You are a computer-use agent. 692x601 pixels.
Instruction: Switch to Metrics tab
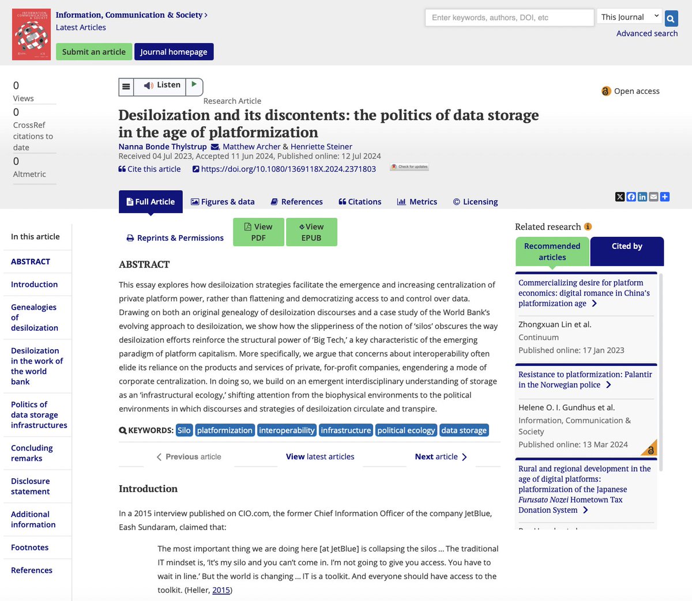pos(417,202)
